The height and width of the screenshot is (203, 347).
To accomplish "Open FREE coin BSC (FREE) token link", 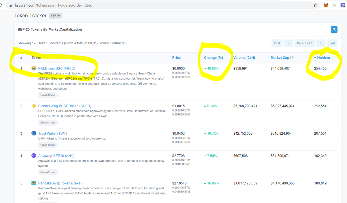I will coord(57,68).
